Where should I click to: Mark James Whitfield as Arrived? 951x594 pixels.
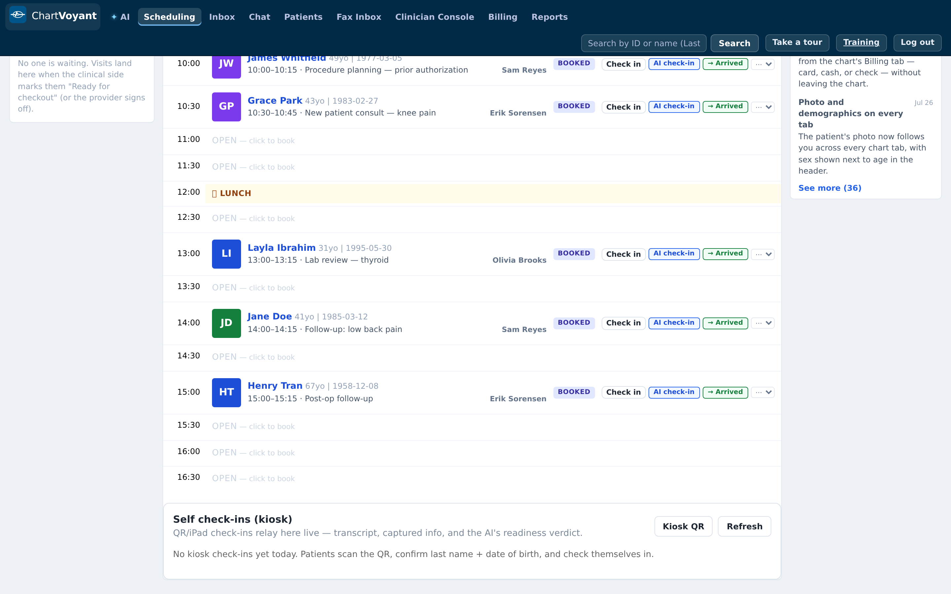(725, 64)
